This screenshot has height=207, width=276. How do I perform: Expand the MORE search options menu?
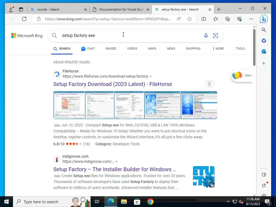point(218,49)
